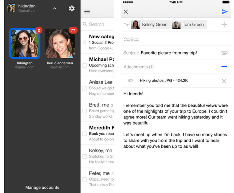The image size is (234, 193).
Task: Check the box for Peter, me thread
Action: [x=85, y=179]
